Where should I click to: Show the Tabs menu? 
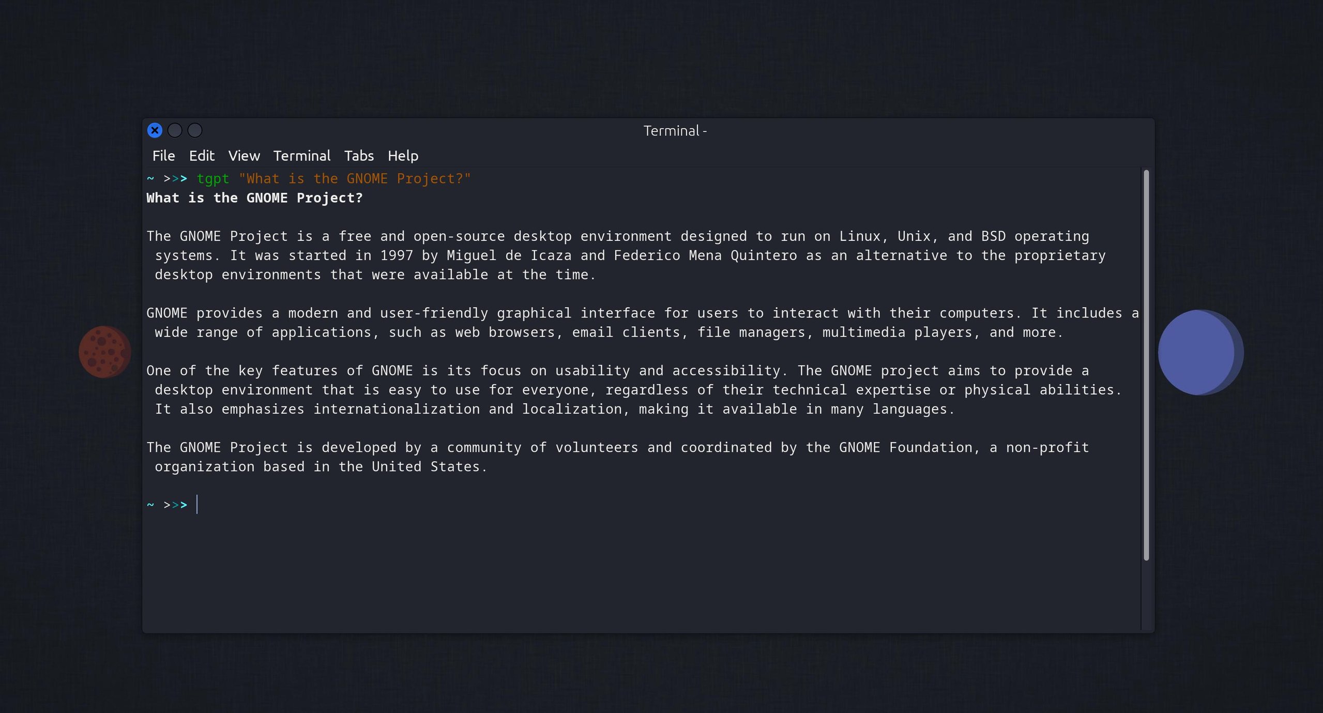point(359,156)
